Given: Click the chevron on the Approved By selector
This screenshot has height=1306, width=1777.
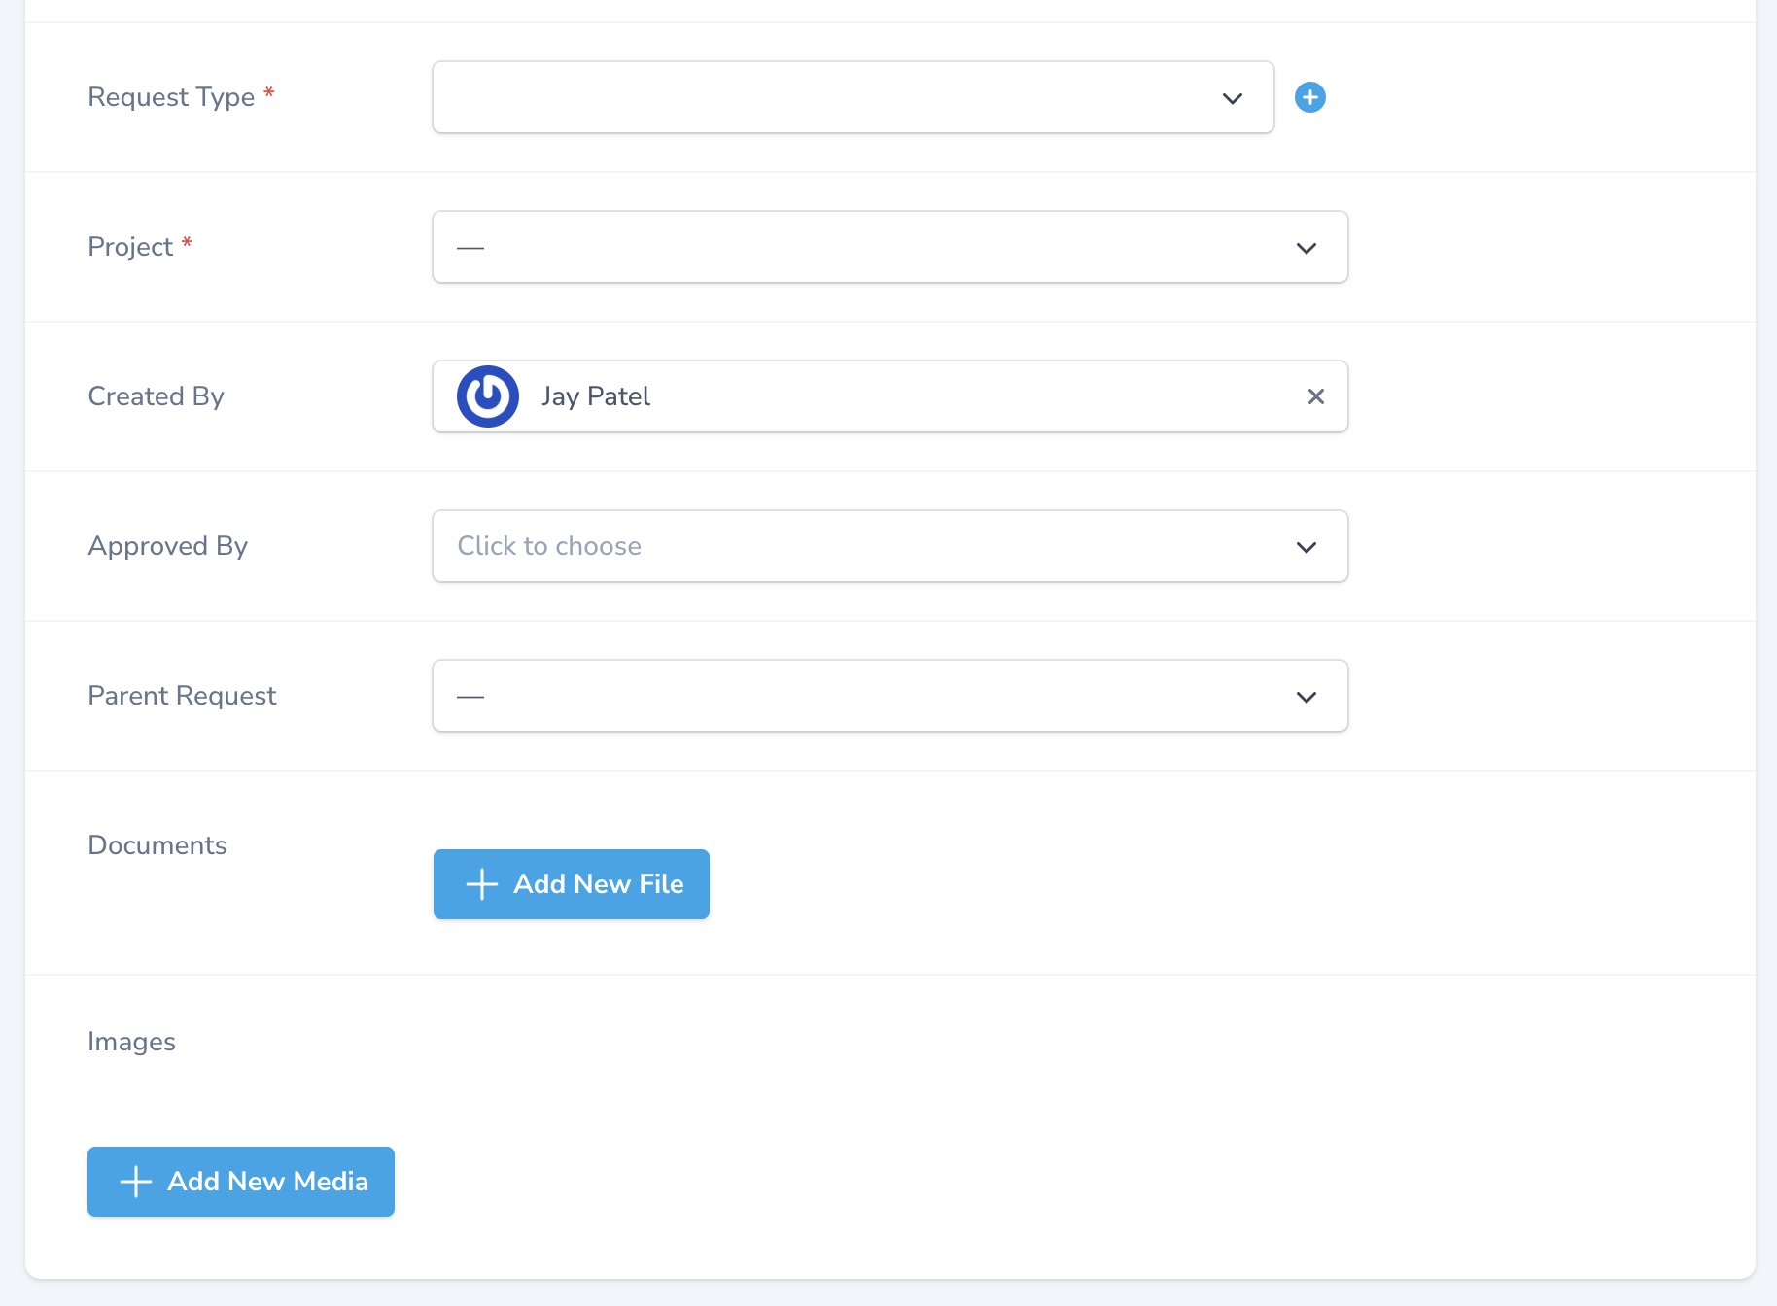Looking at the screenshot, I should pos(1307,546).
